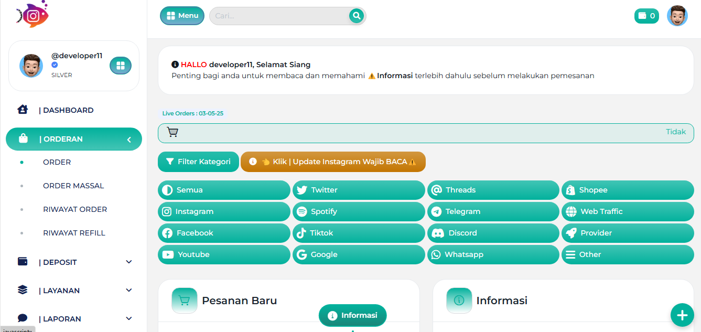Click the Instagram logo at top left
Image resolution: width=701 pixels, height=332 pixels.
pyautogui.click(x=33, y=15)
